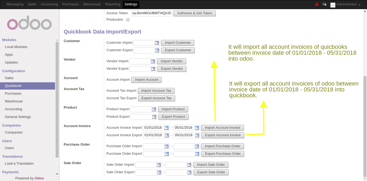Click the Export Account Tax button

click(157, 98)
